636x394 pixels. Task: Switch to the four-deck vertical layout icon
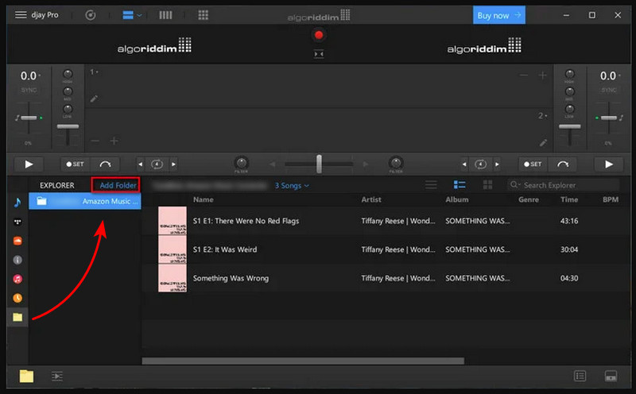[165, 15]
